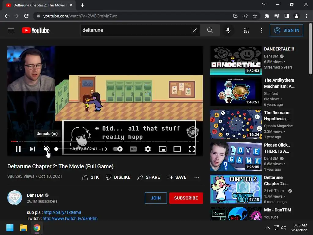Start voice search with the microphone

point(228,30)
